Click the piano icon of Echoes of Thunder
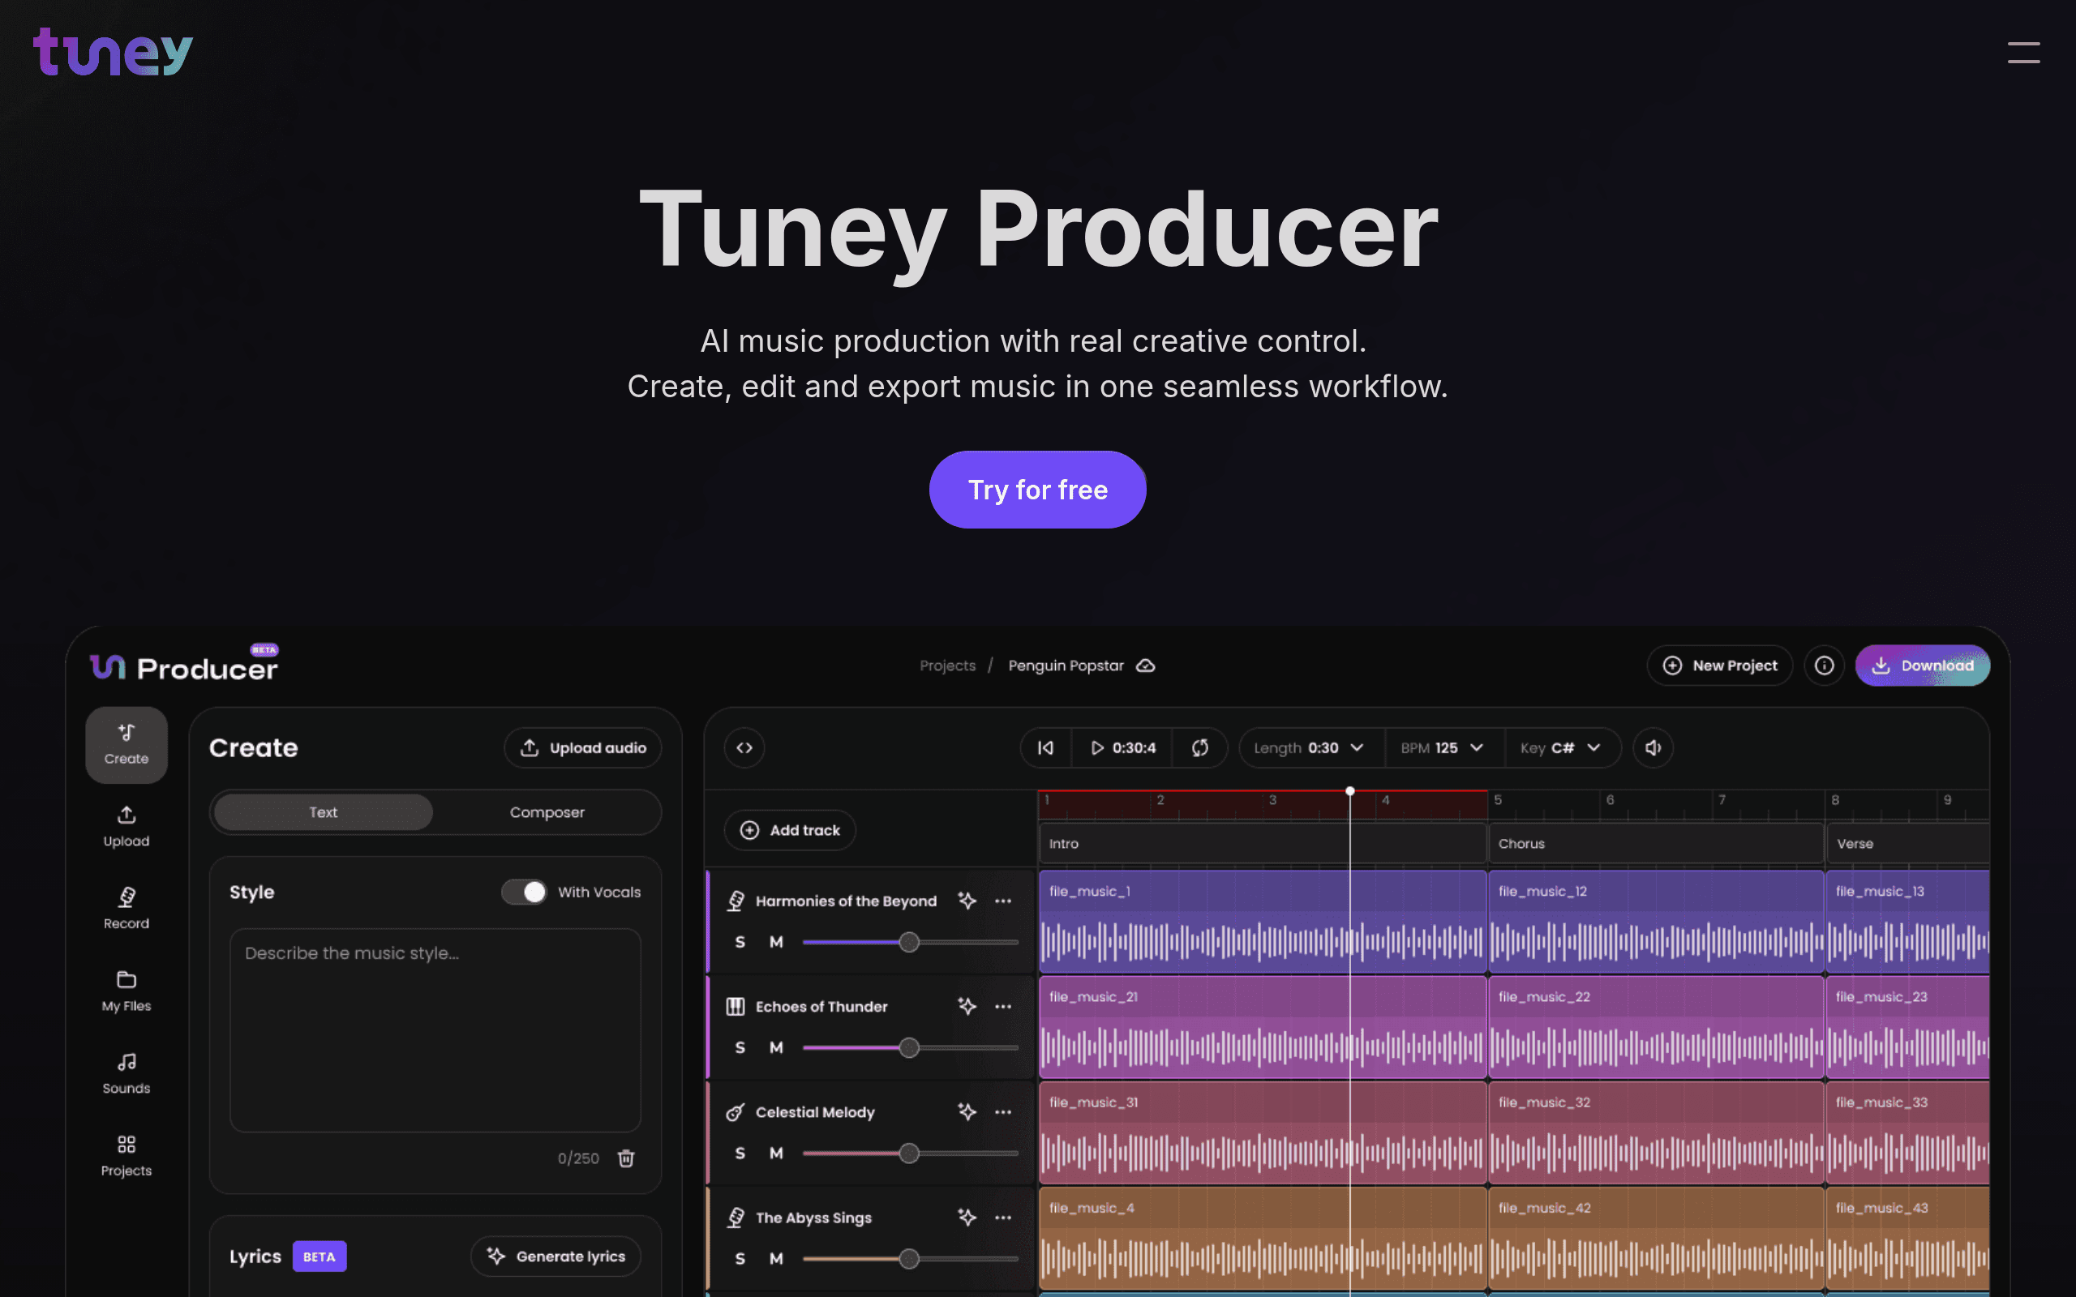 (736, 1006)
